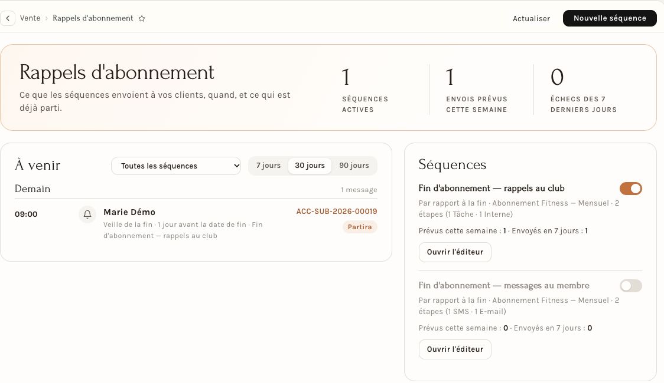The width and height of the screenshot is (664, 383).
Task: Click the Partira status badge
Action: click(360, 227)
